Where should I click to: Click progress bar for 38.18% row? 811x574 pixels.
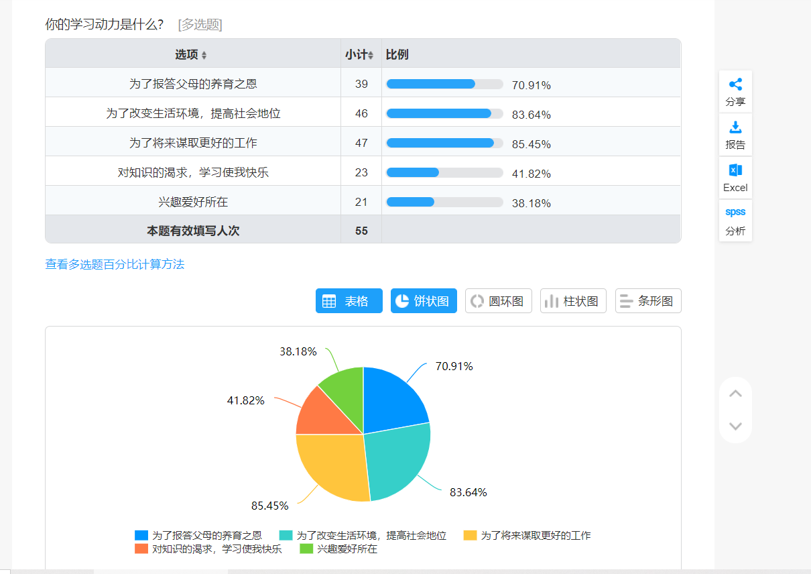click(x=445, y=202)
